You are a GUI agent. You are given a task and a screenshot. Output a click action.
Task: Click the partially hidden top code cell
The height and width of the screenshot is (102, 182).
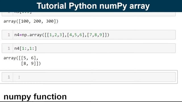pyautogui.click(x=89, y=14)
